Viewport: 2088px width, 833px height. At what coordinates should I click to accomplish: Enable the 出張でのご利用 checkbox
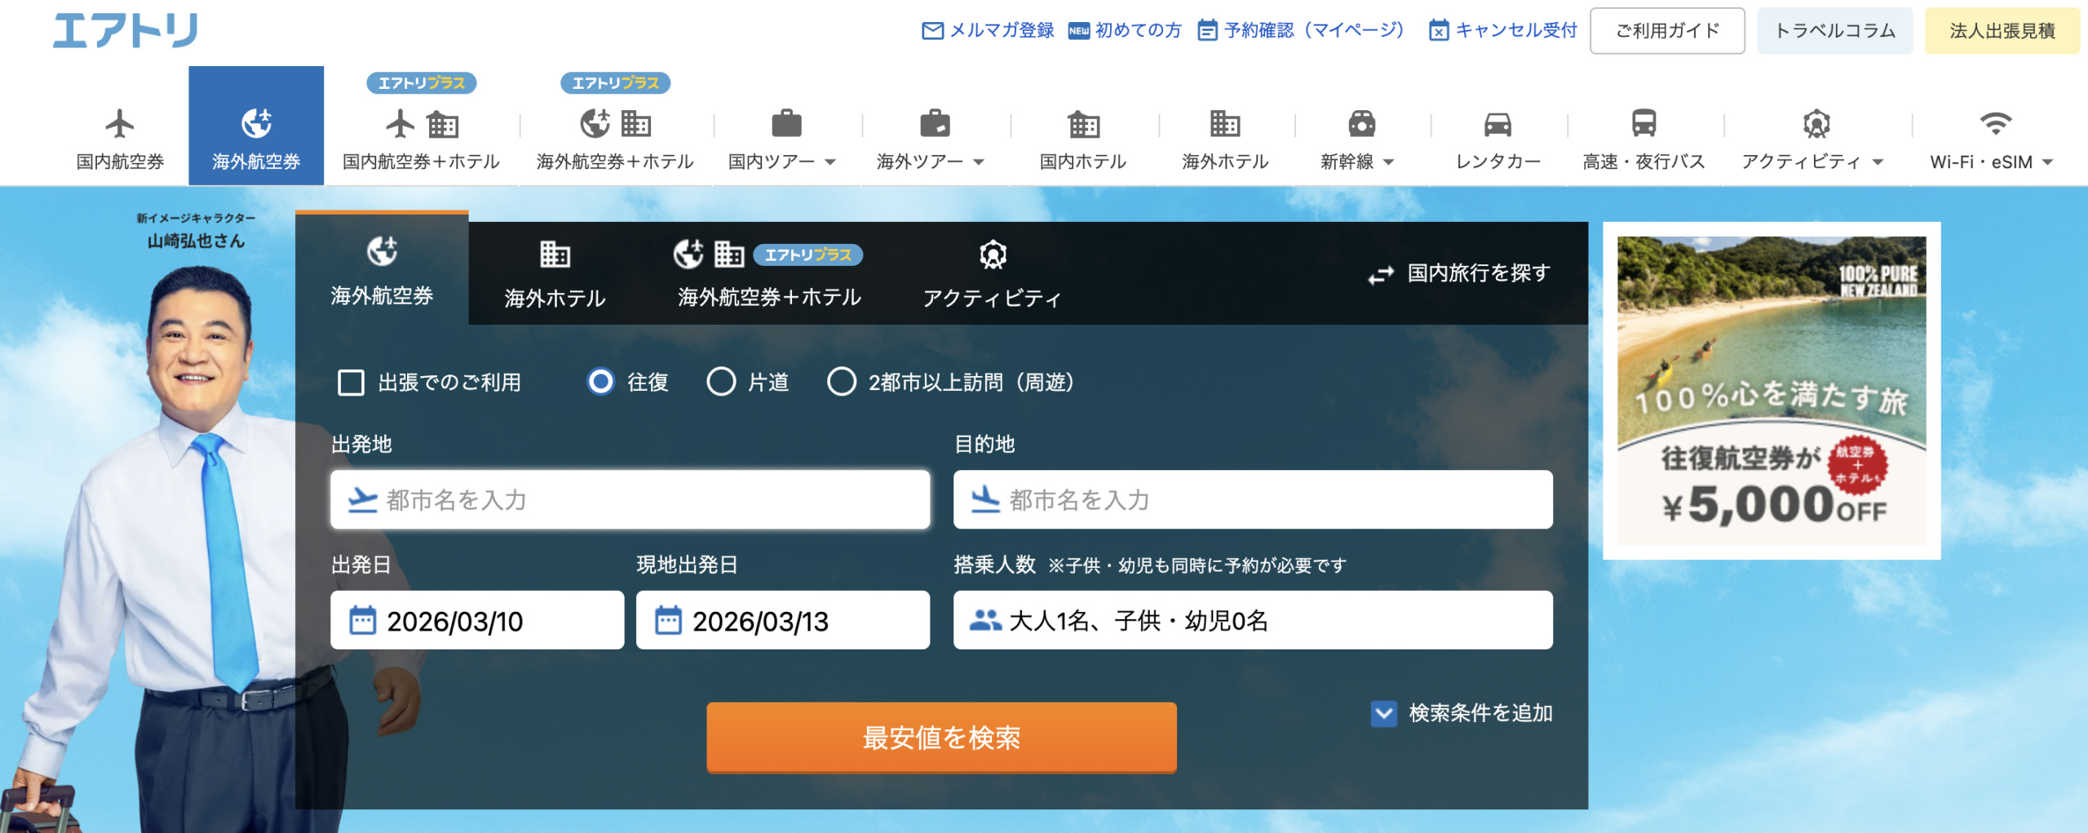351,383
